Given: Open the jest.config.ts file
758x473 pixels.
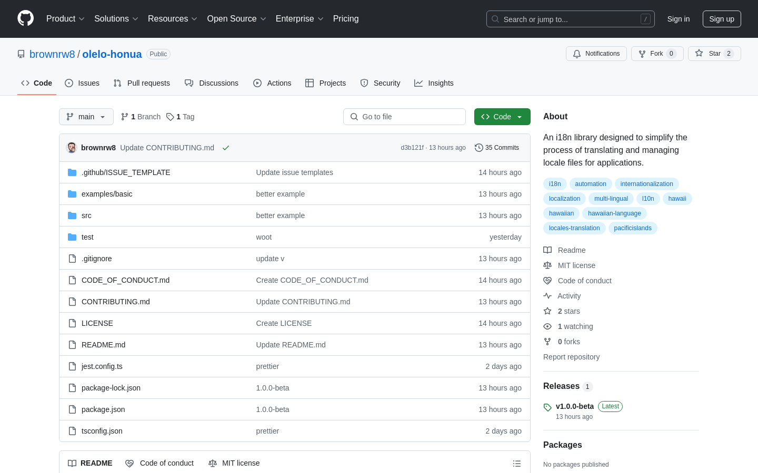Looking at the screenshot, I should click(x=102, y=366).
